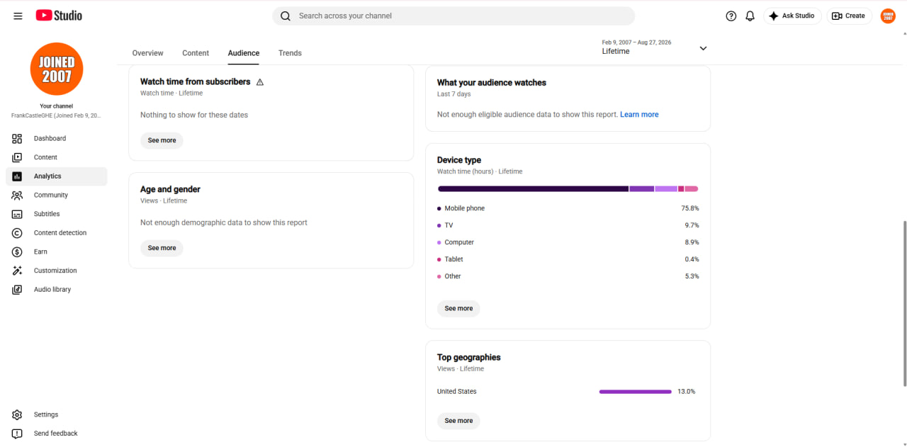Image resolution: width=907 pixels, height=447 pixels.
Task: Click the 75.8% value
Action: [x=690, y=208]
